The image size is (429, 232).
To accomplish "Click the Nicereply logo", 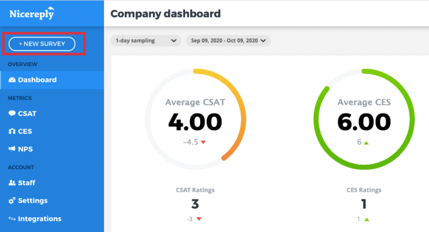I will (32, 13).
